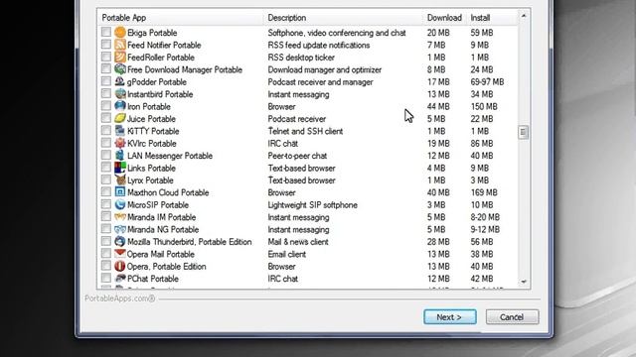The image size is (636, 357).
Task: Tick the gPodder Portable checkbox
Action: tap(106, 81)
